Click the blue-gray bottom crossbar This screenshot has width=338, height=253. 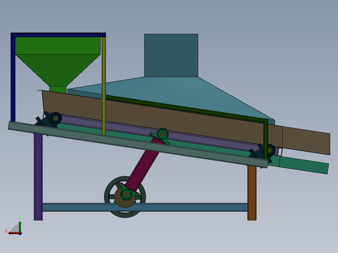145,207
